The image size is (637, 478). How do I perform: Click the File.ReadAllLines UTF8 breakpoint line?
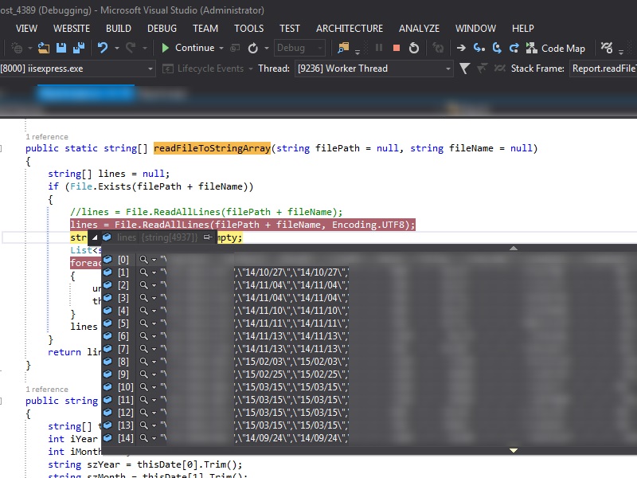(243, 225)
